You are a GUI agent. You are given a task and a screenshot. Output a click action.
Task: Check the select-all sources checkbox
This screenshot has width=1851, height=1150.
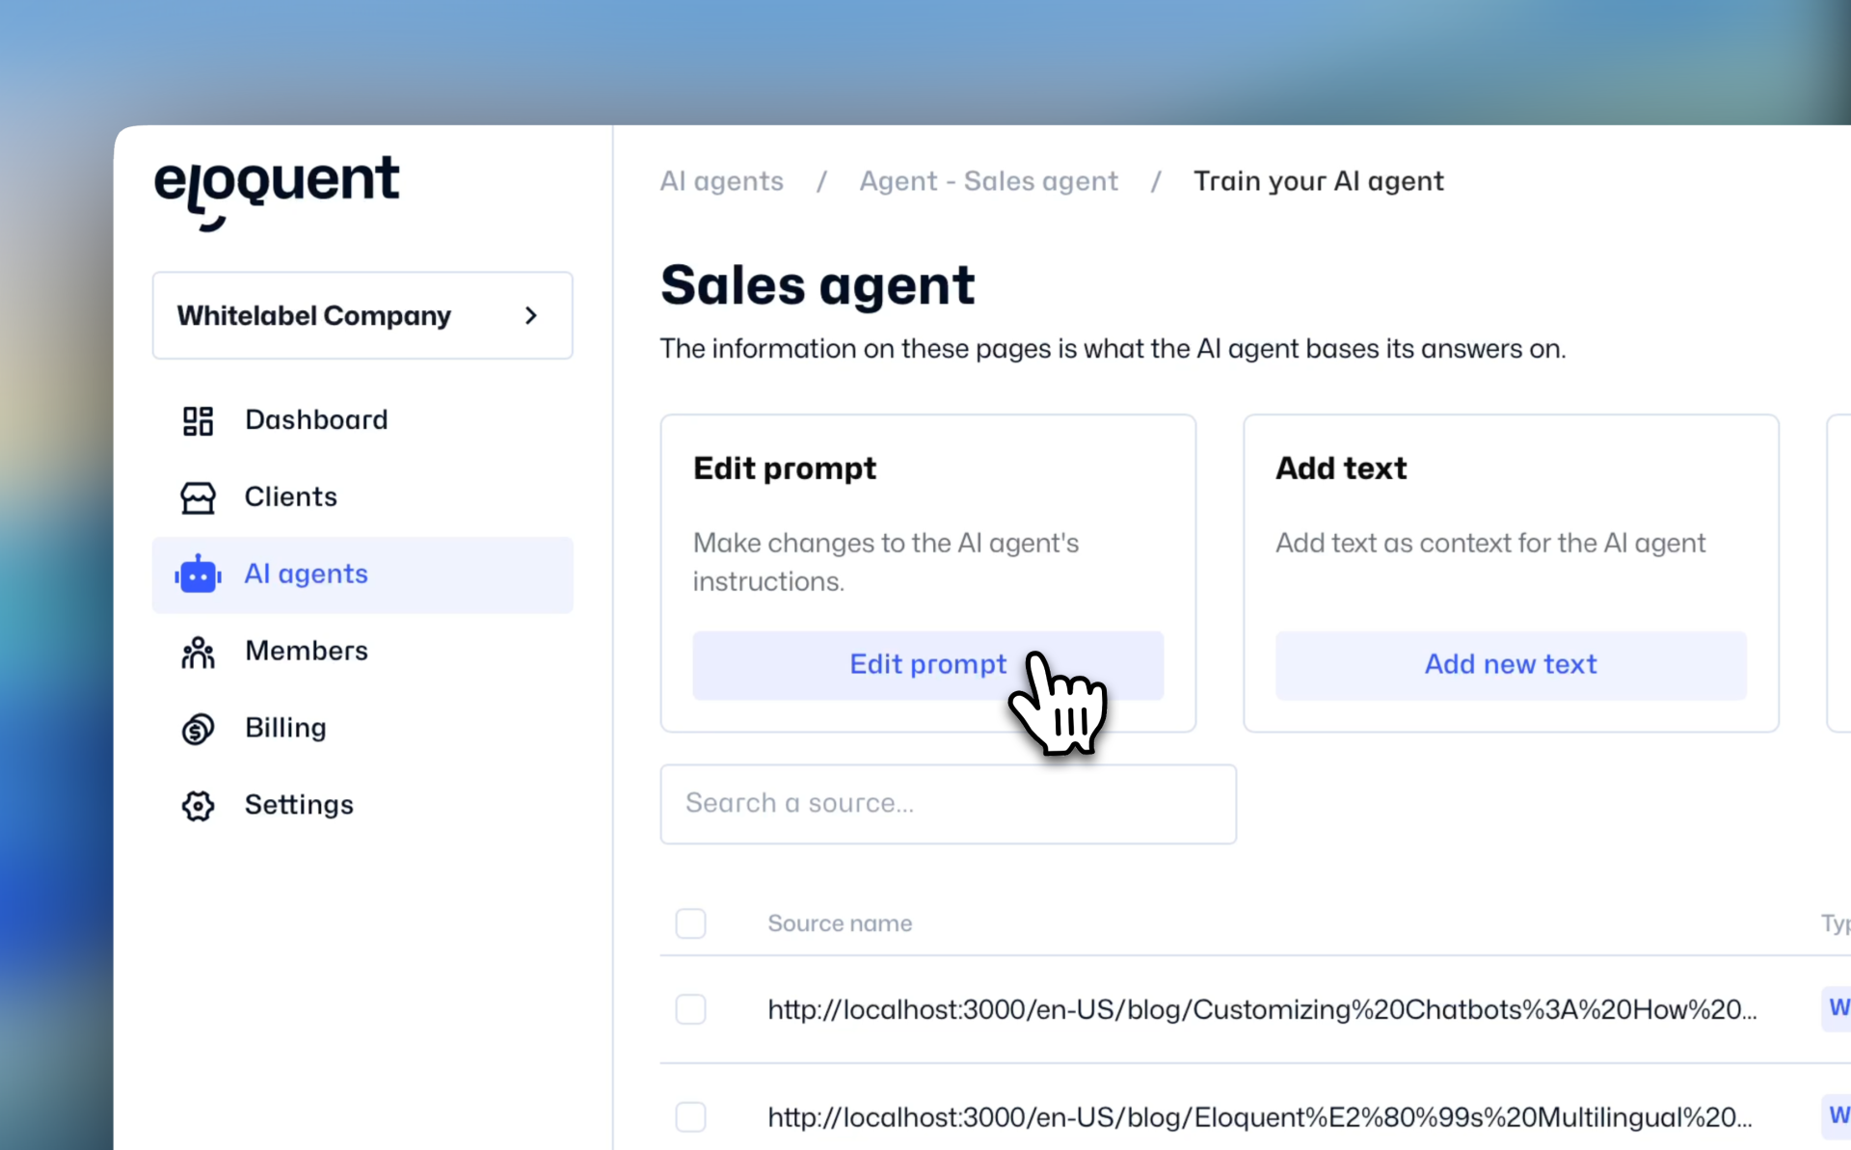tap(691, 923)
